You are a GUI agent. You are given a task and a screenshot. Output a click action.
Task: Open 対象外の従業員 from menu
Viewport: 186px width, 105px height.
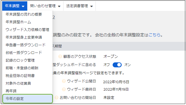coord(18,83)
